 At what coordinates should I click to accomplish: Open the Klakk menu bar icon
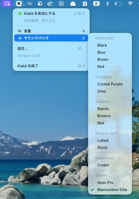click(x=19, y=4)
